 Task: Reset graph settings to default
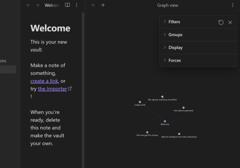click(x=221, y=22)
